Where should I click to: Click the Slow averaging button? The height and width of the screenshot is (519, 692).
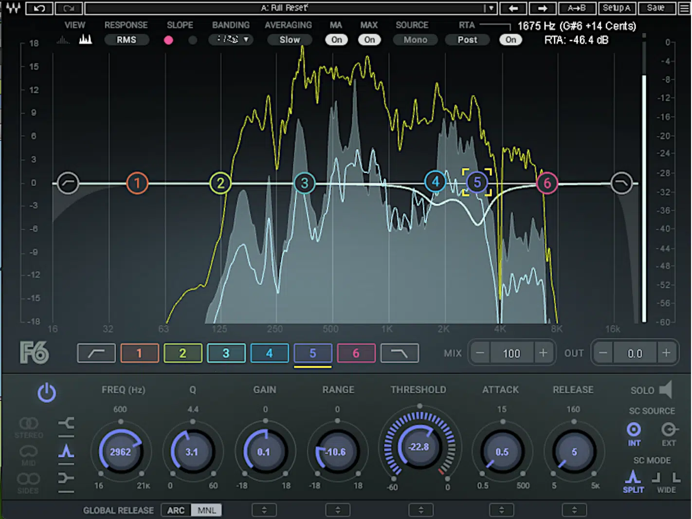(x=290, y=40)
